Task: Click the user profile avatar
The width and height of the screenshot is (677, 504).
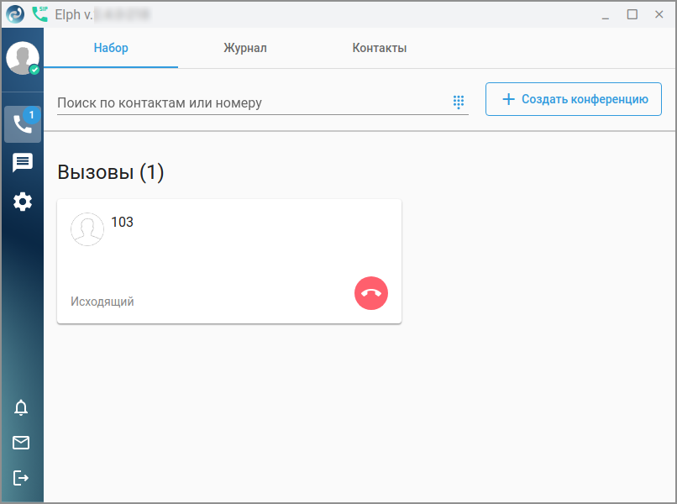Action: point(22,57)
